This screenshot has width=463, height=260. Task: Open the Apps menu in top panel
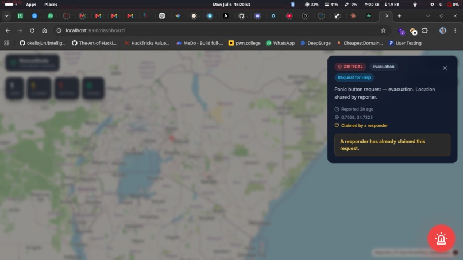point(31,5)
